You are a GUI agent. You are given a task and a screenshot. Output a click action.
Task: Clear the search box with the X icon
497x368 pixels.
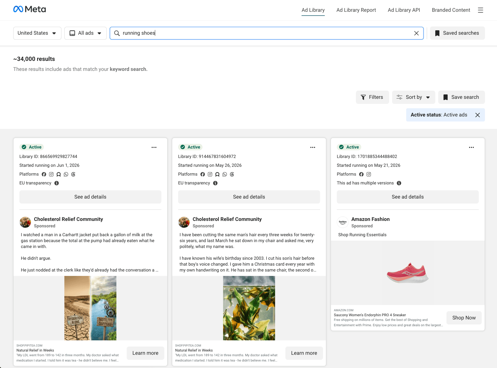(416, 33)
